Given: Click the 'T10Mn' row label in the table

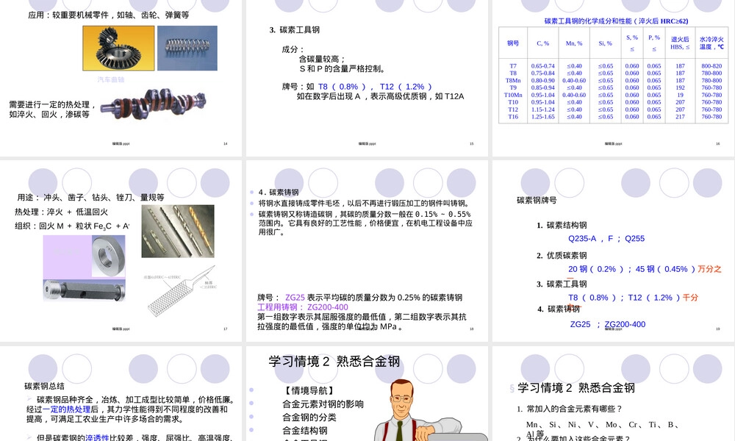Looking at the screenshot, I should (x=513, y=95).
